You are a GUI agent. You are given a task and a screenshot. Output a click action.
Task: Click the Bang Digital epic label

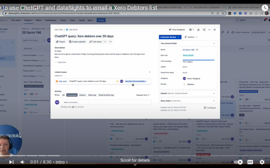pos(188,55)
